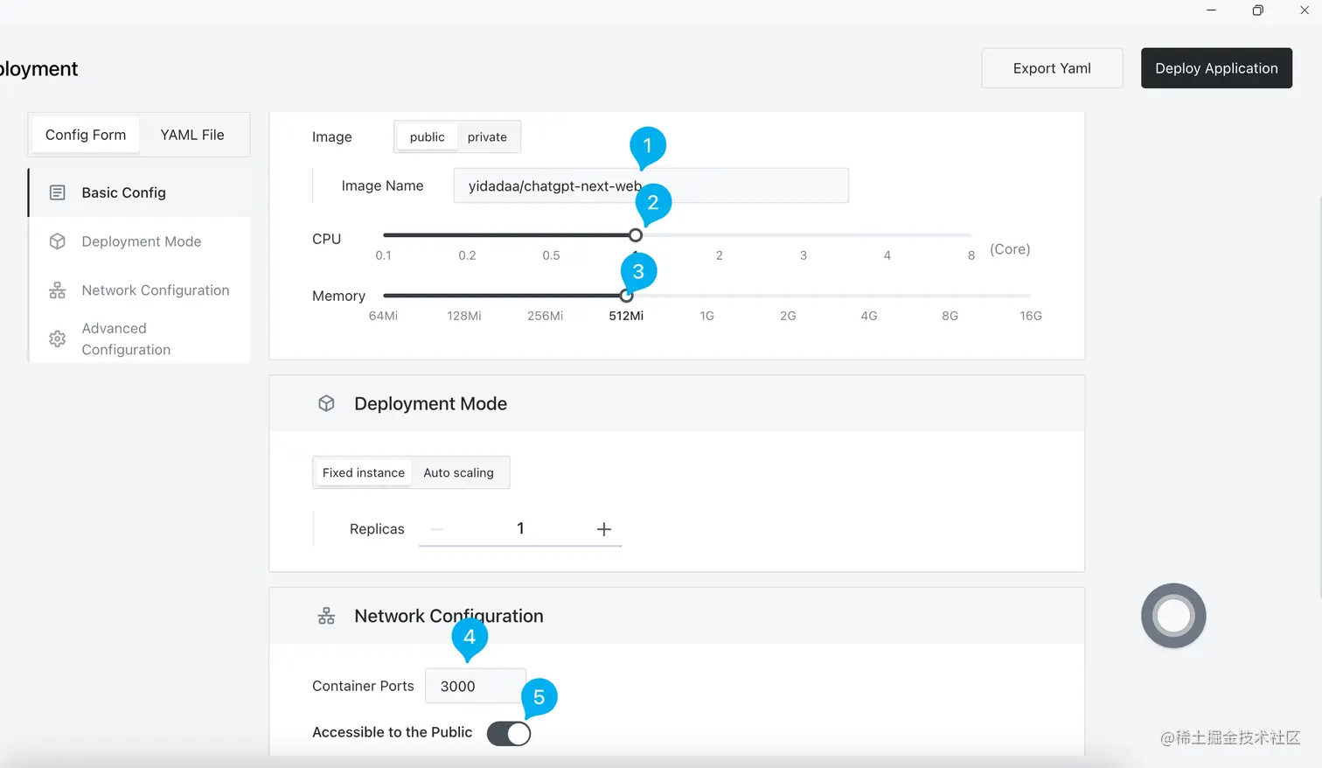Decrease replicas with the minus button
1322x768 pixels.
436,529
